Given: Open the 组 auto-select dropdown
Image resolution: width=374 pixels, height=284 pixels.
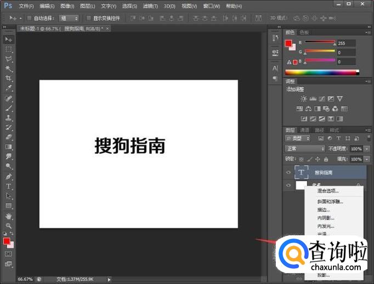Looking at the screenshot, I should point(69,18).
